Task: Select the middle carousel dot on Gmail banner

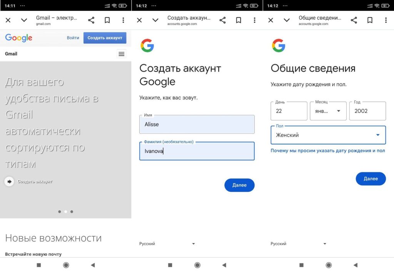Action: click(65, 211)
